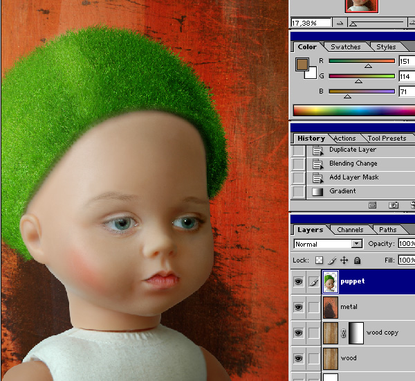Viewport: 415px width, 381px height.
Task: Click the Duplicate Layer state icon
Action: 317,150
